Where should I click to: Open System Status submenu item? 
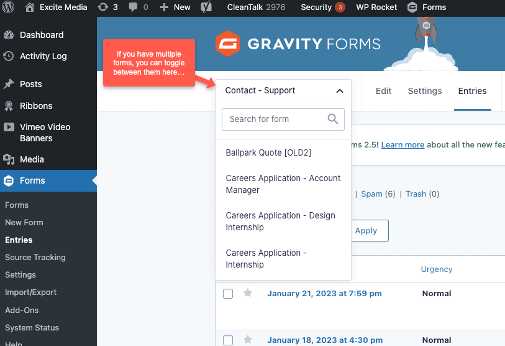click(32, 327)
